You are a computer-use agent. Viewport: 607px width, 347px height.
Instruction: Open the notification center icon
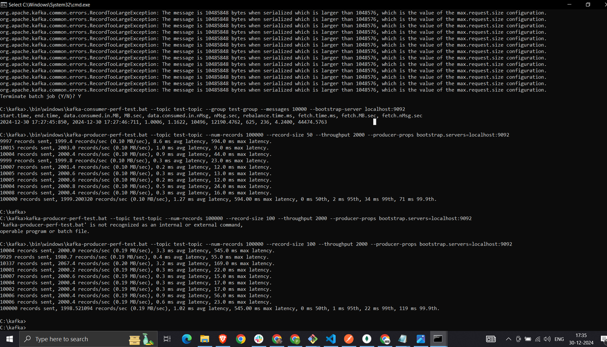pos(603,339)
